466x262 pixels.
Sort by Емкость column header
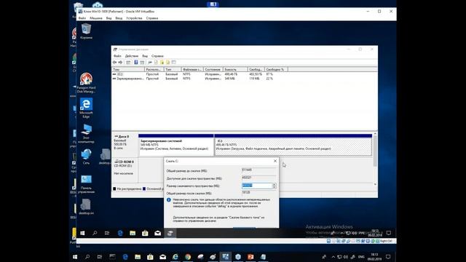(x=235, y=70)
